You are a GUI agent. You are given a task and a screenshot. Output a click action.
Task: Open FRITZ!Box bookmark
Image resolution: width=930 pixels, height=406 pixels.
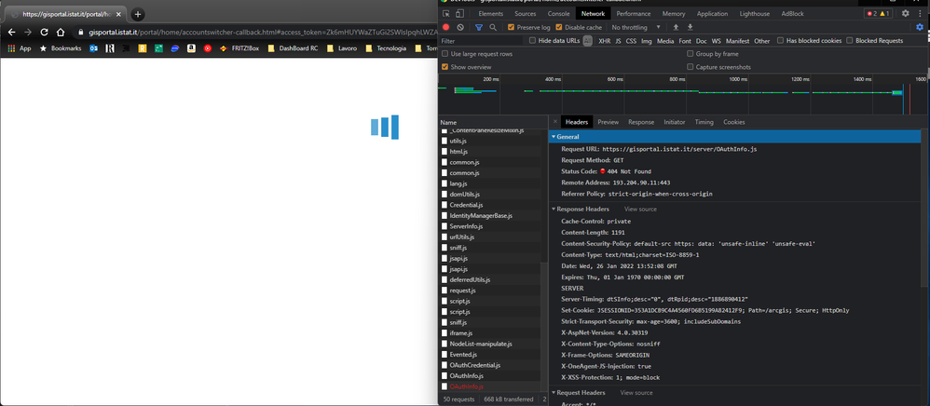pyautogui.click(x=239, y=48)
